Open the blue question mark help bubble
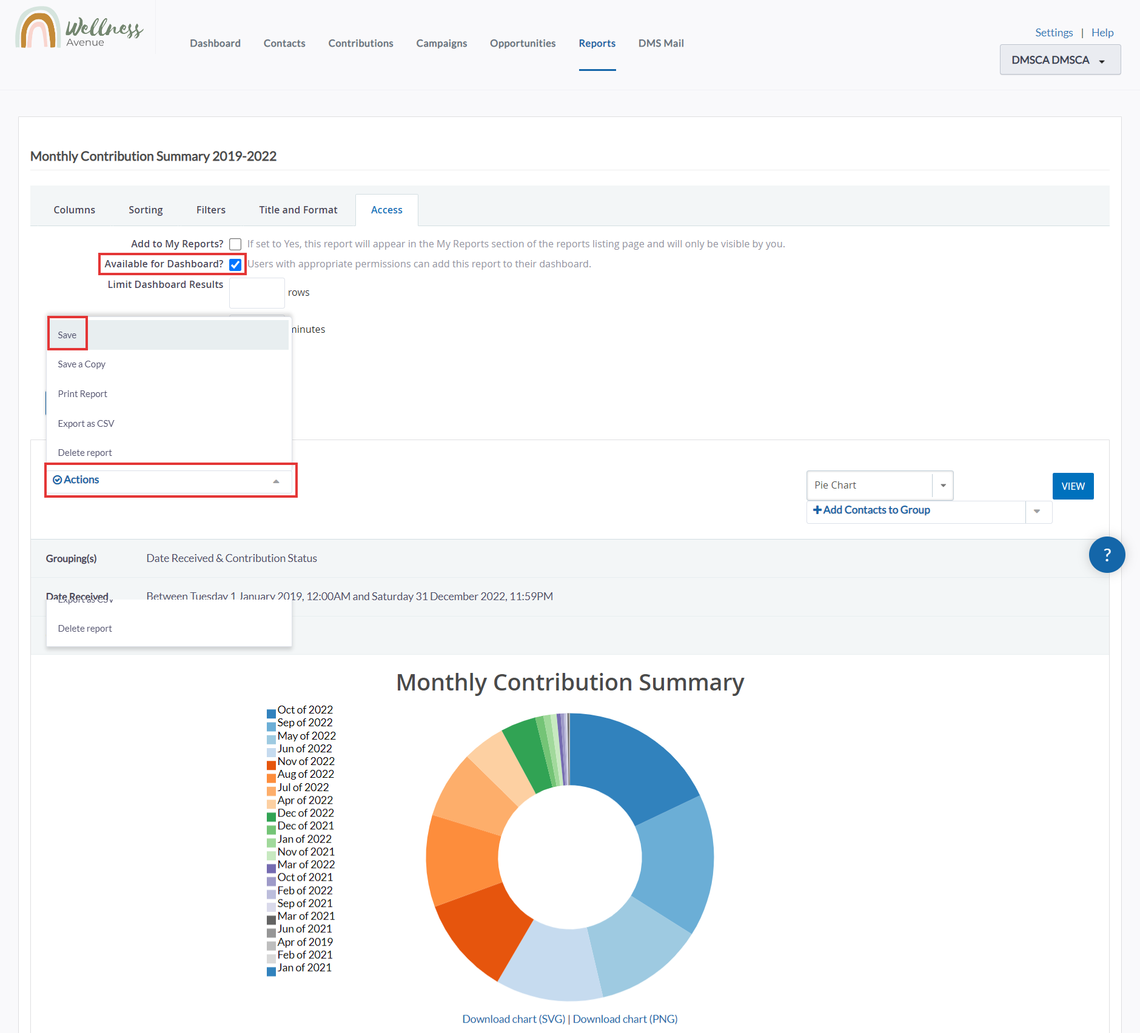The height and width of the screenshot is (1033, 1140). pyautogui.click(x=1107, y=555)
